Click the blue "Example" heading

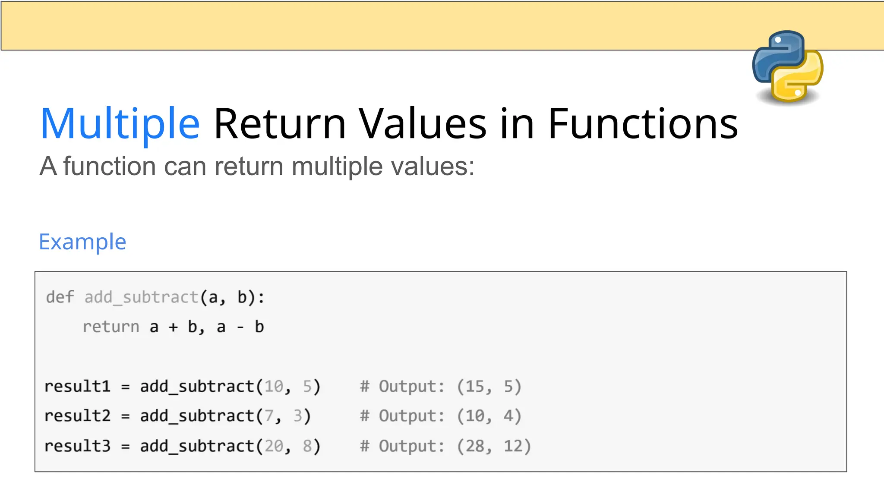tap(82, 242)
